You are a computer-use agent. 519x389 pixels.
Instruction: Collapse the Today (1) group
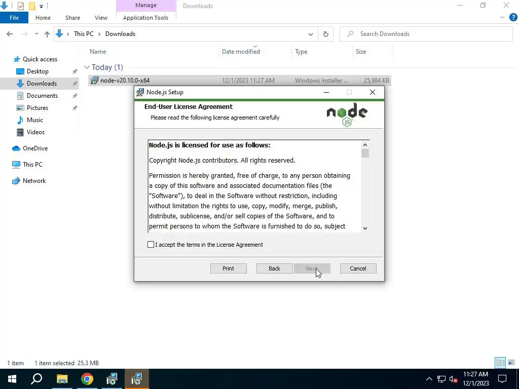click(87, 67)
